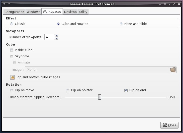Select the Plane and slide radio button

pos(121,24)
